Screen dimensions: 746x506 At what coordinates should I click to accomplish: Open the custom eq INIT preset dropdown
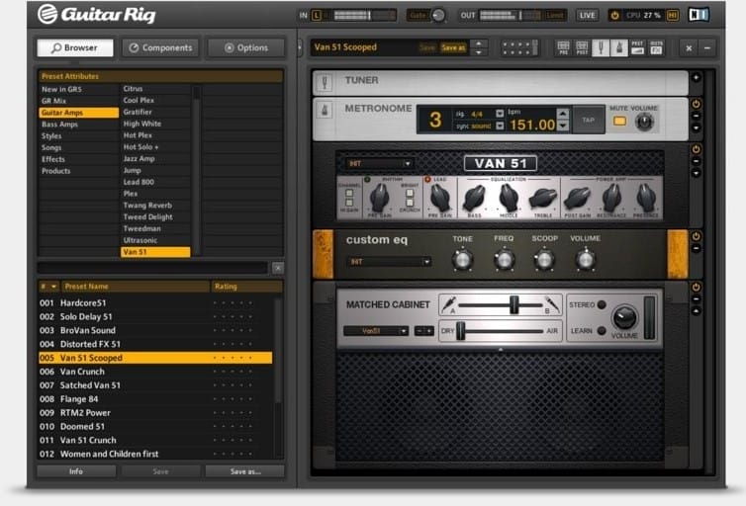click(389, 261)
